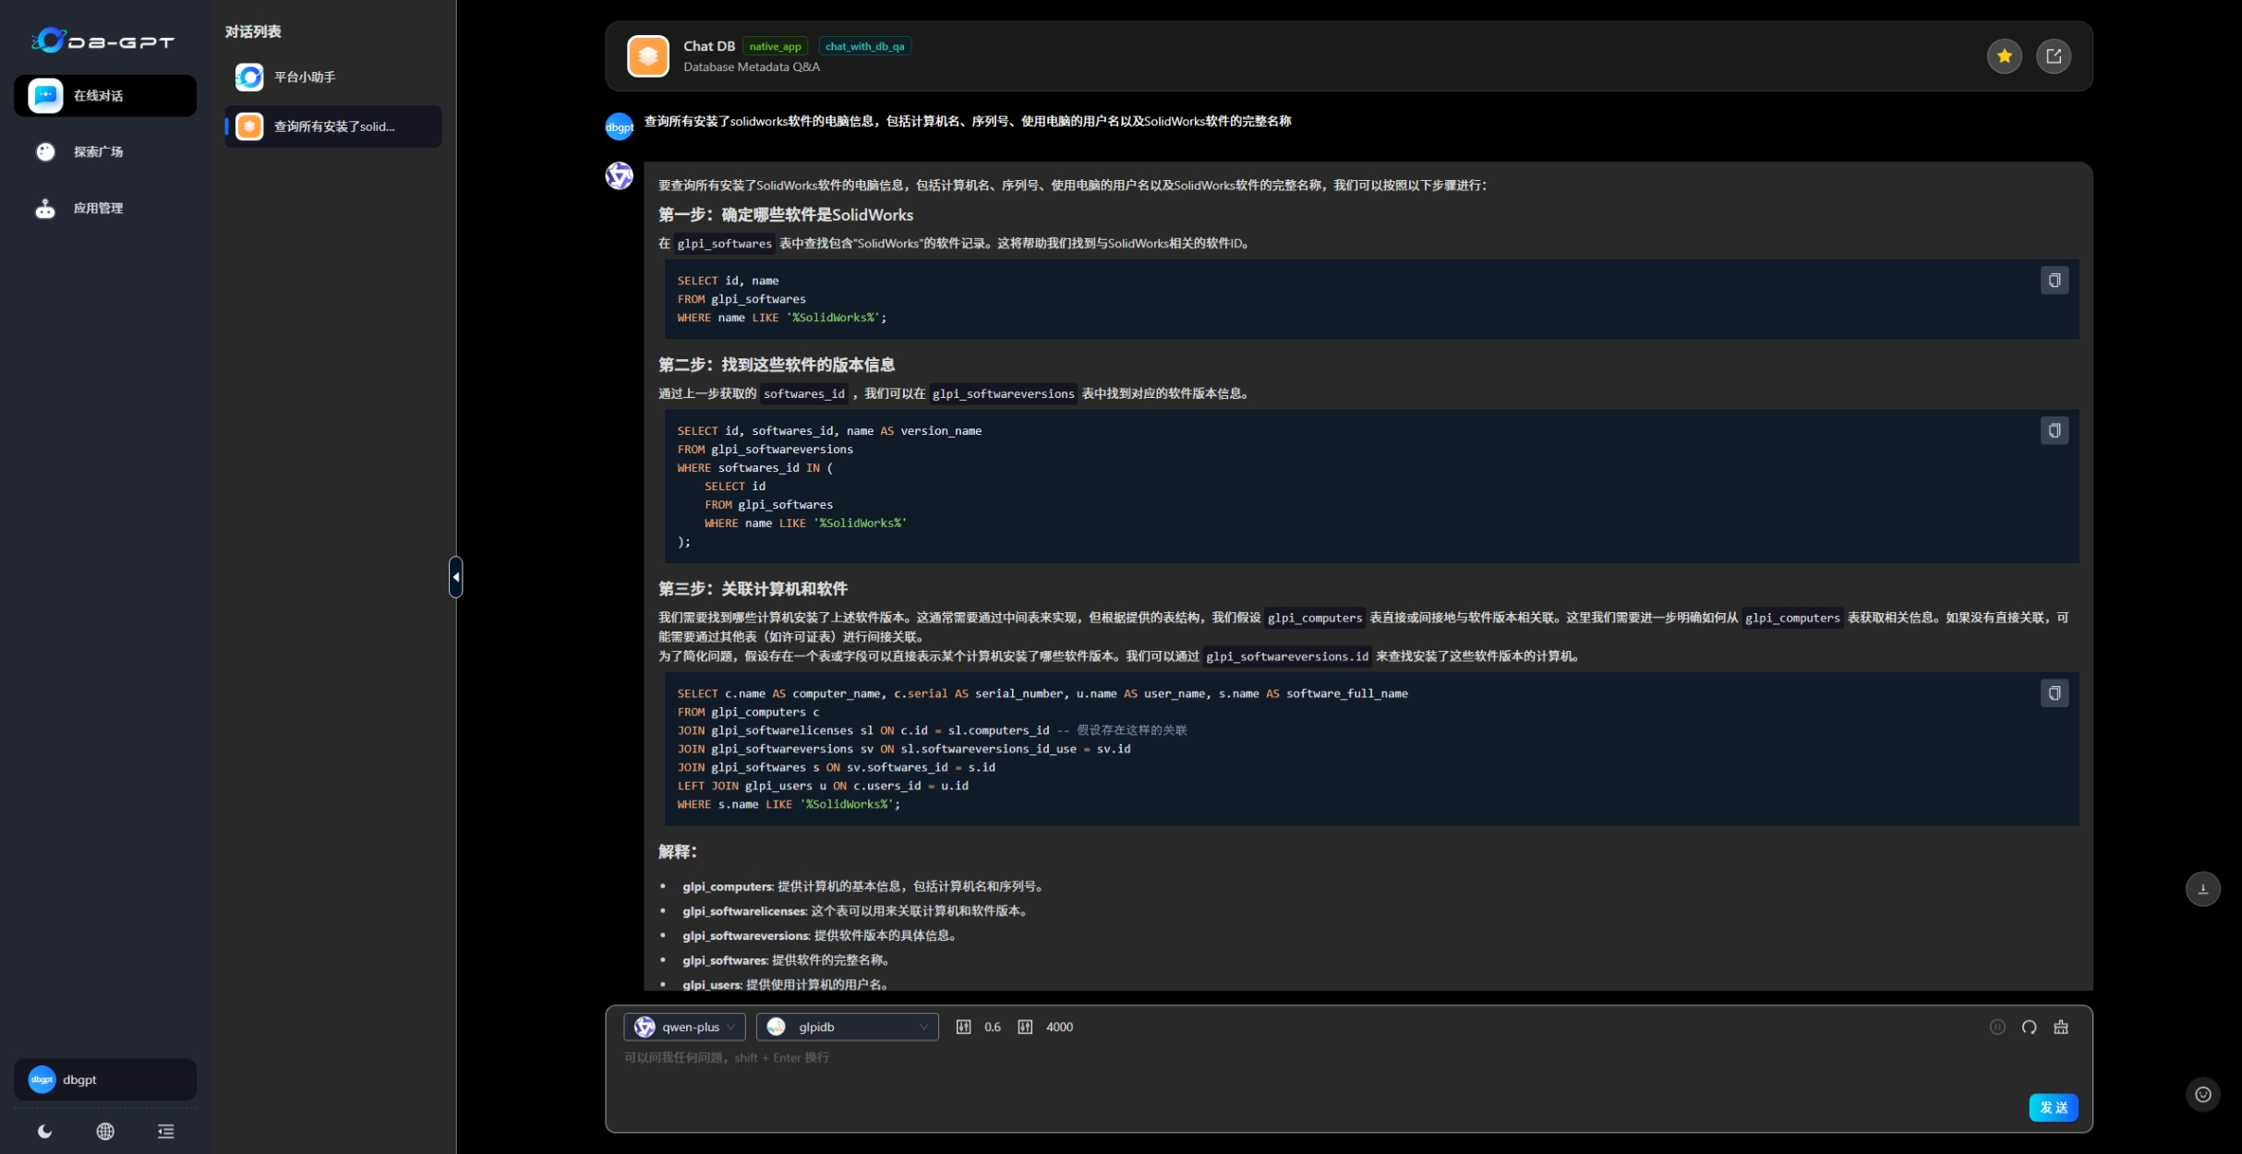Open the dbgpt user profile
The width and height of the screenshot is (2242, 1154).
click(x=105, y=1079)
